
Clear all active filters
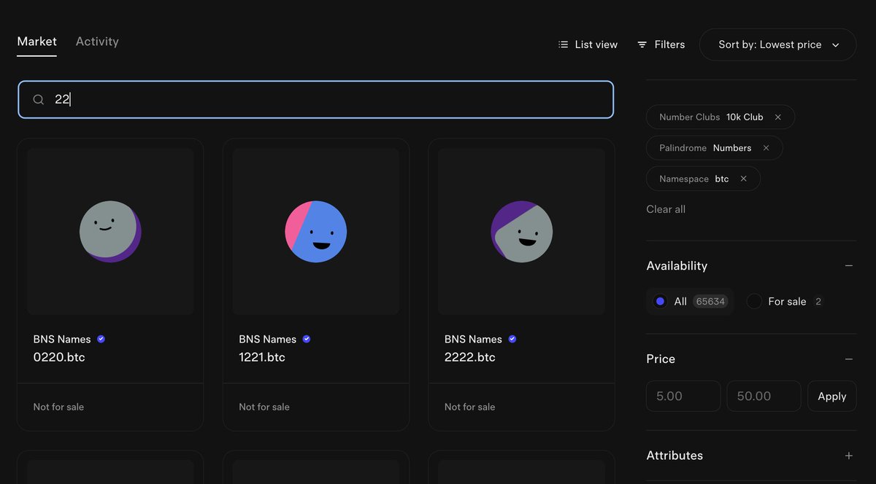pos(666,209)
